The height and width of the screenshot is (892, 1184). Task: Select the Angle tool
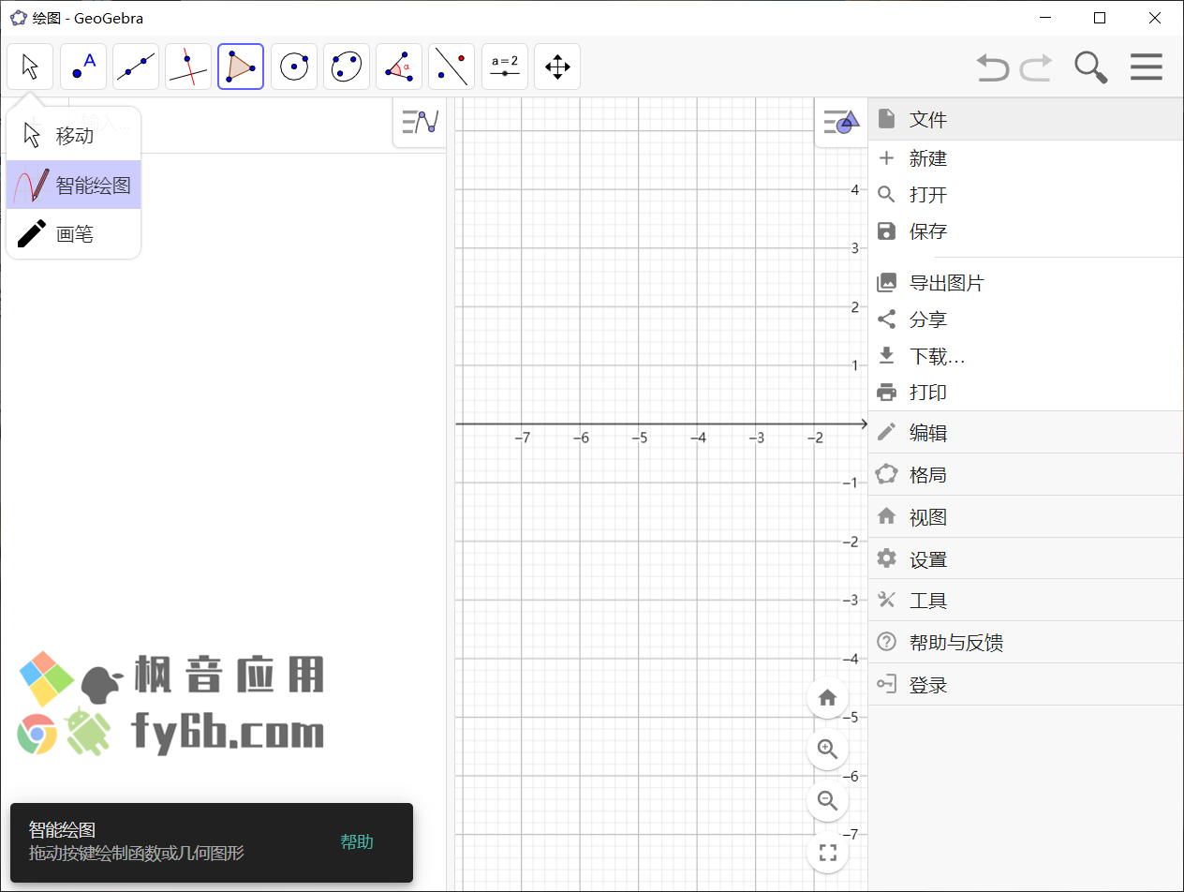[x=399, y=67]
